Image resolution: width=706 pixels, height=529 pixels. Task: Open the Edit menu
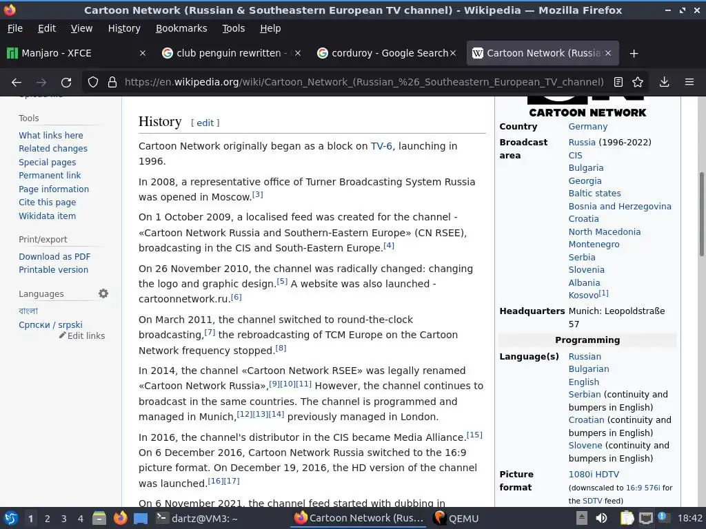pos(47,28)
